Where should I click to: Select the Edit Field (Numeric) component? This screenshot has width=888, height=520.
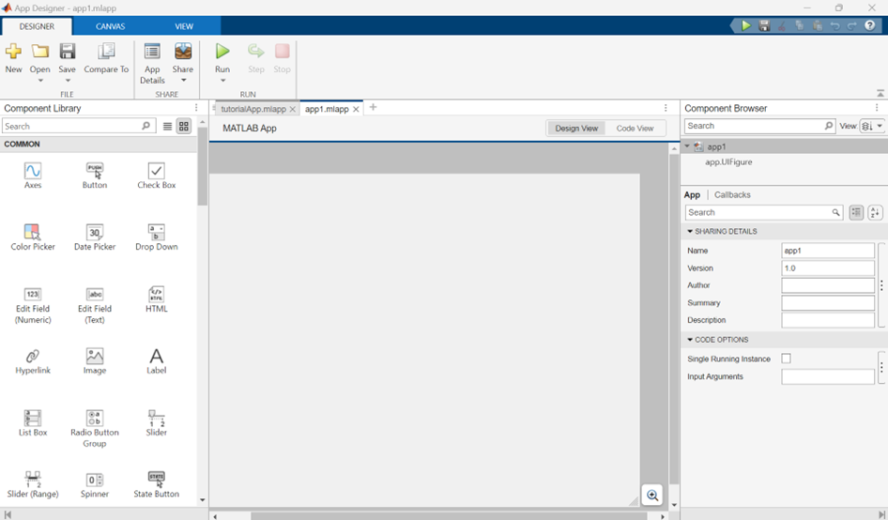[33, 305]
